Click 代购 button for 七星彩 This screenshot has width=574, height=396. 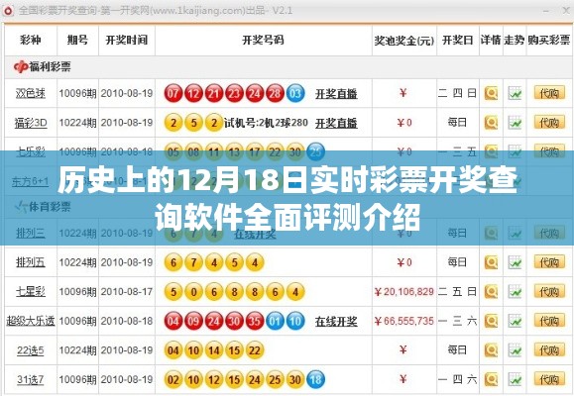click(549, 291)
